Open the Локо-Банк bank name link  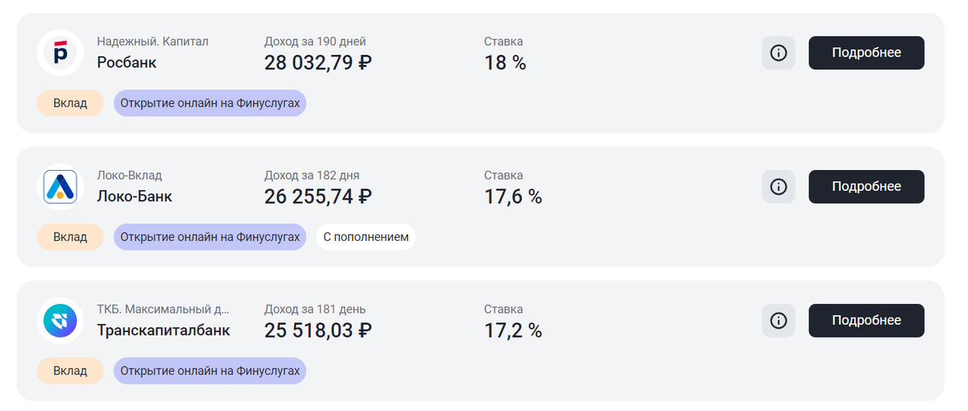(135, 196)
